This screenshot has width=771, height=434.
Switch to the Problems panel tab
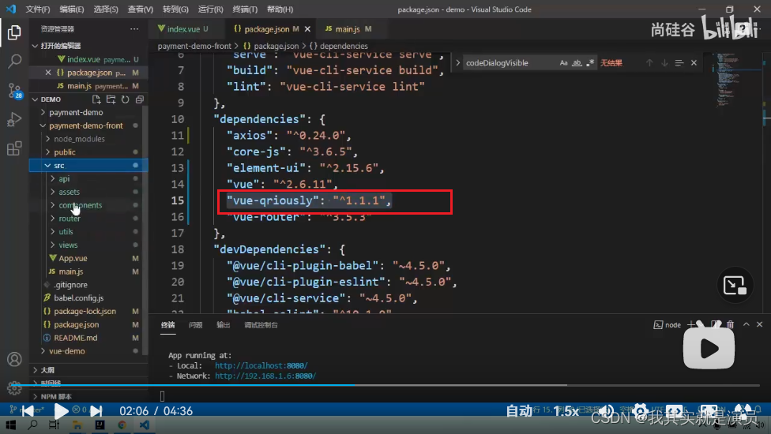pos(196,325)
